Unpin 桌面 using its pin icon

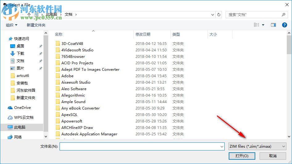tap(40, 46)
